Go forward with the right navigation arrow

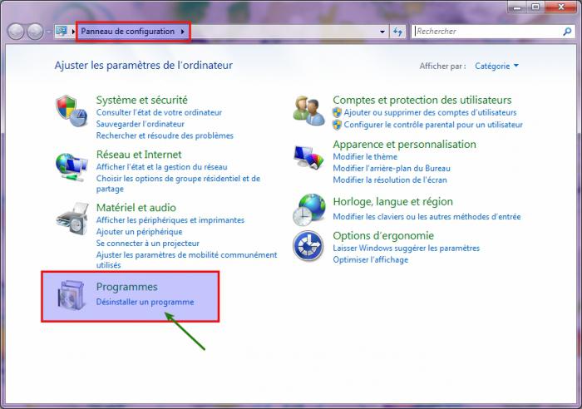(36, 32)
